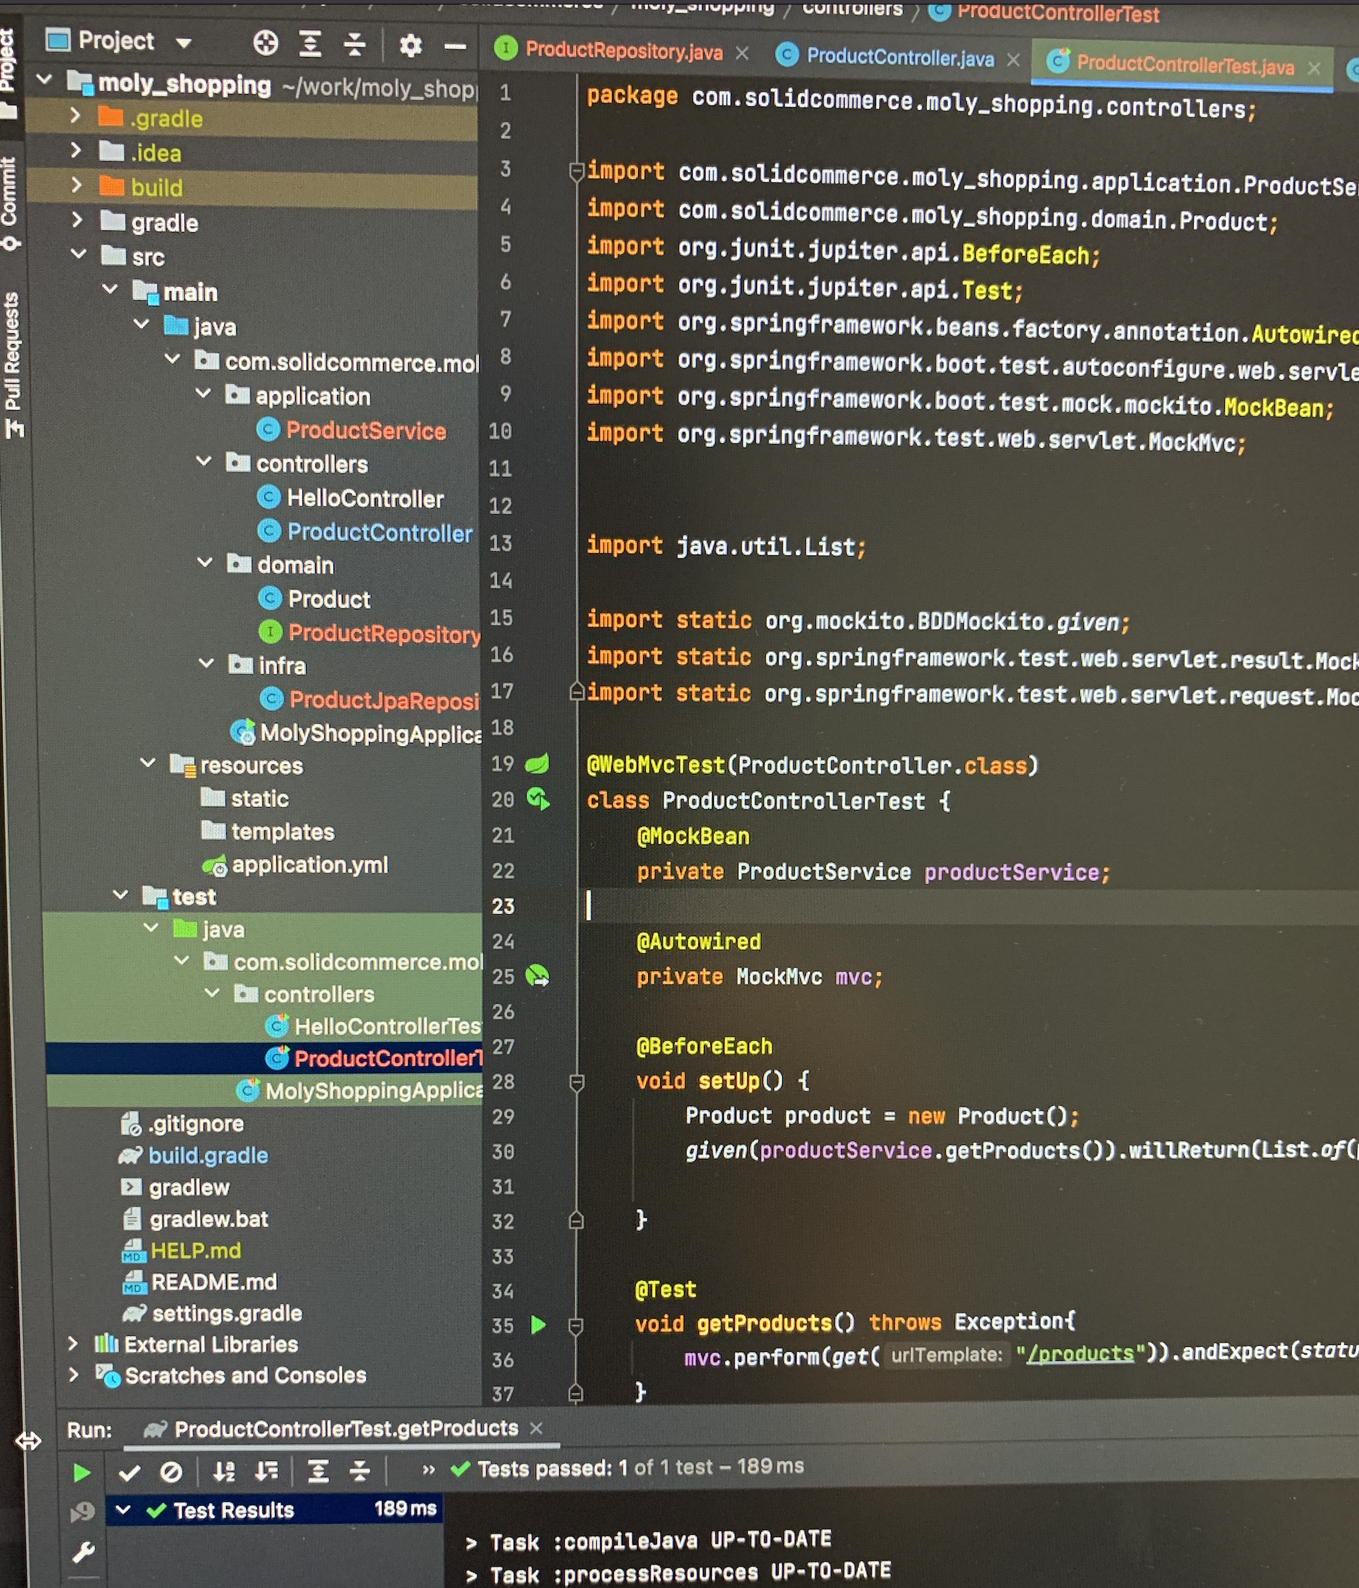Expand the .gradle folder

(x=76, y=116)
